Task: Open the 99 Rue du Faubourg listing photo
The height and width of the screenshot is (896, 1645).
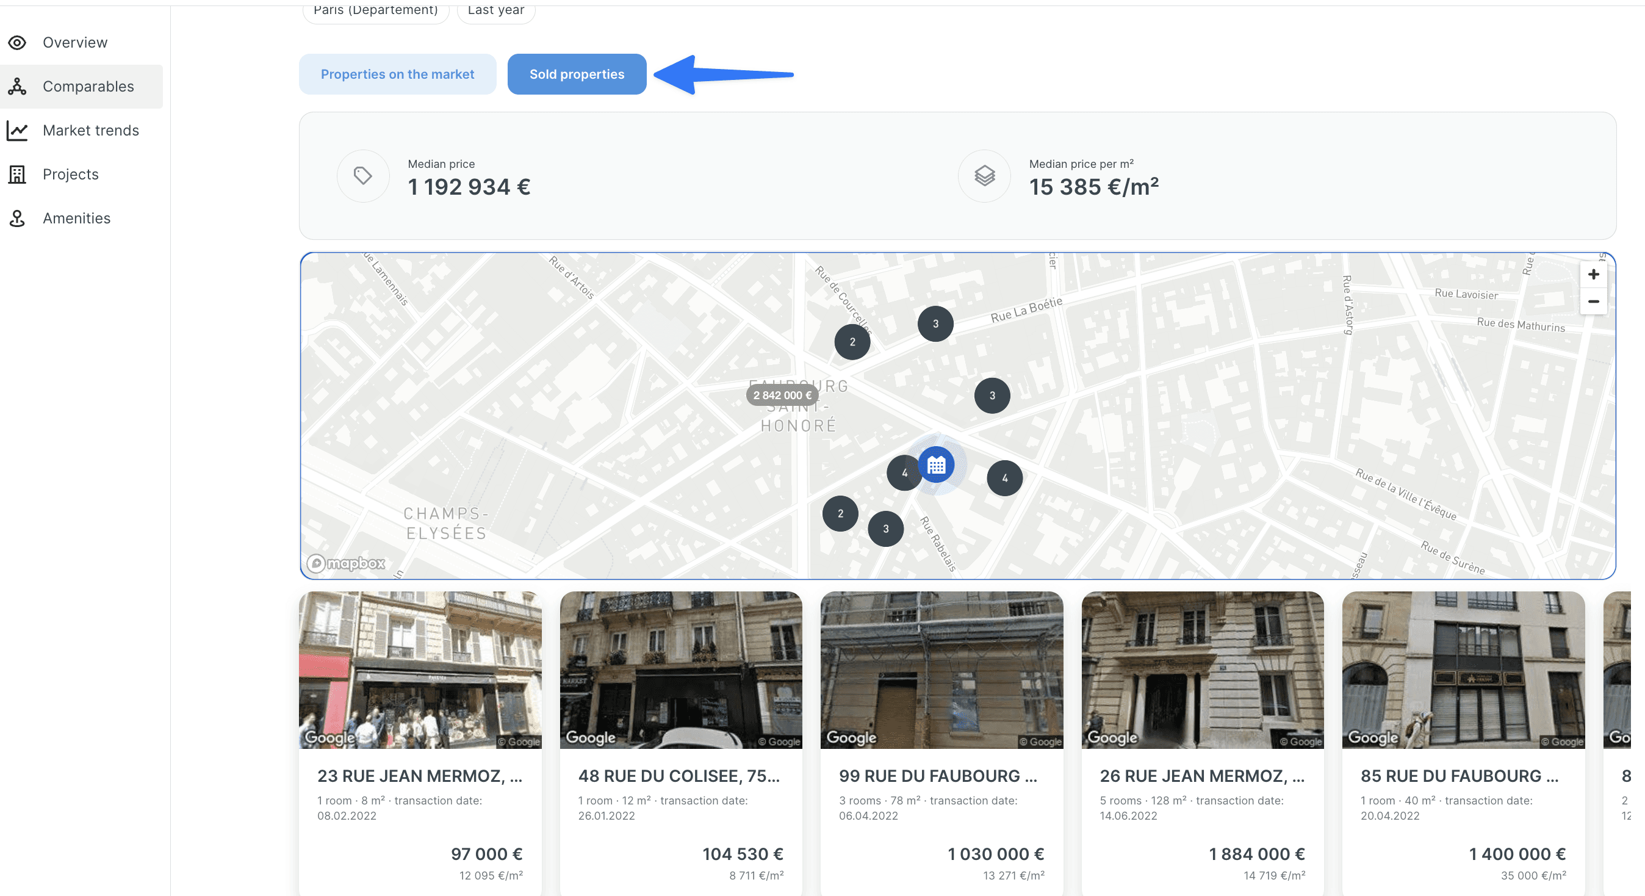Action: point(941,670)
